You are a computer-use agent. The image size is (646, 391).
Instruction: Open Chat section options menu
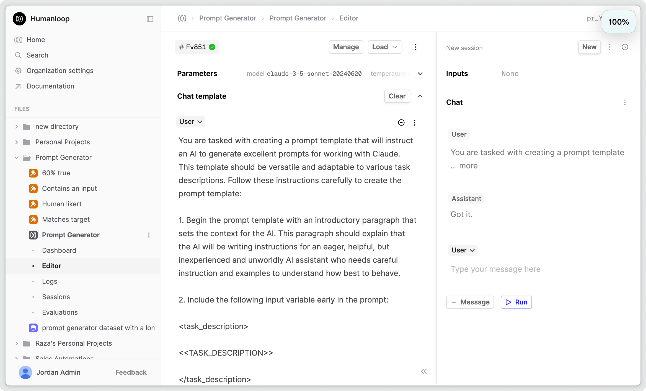point(625,102)
